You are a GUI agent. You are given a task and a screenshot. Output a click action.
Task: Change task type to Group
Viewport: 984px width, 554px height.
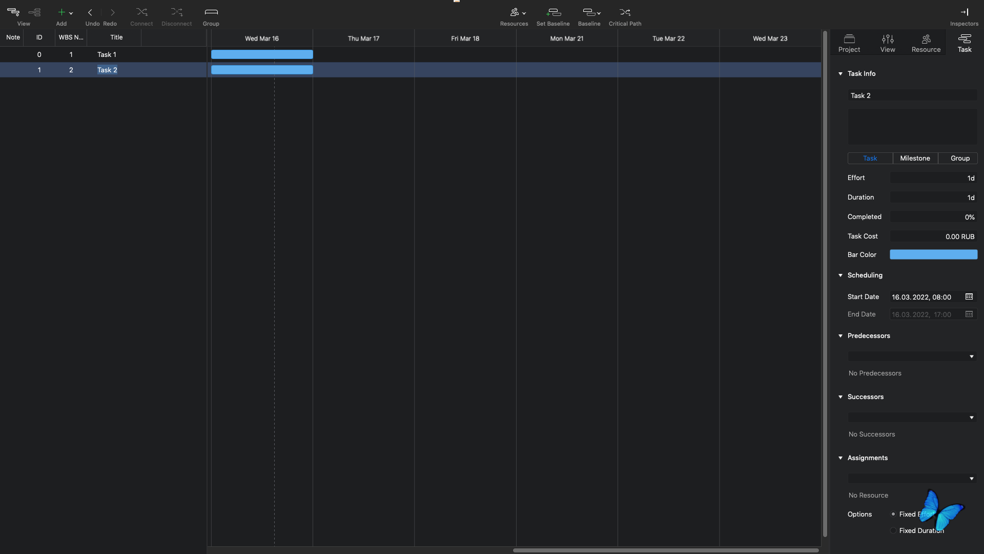pos(960,159)
